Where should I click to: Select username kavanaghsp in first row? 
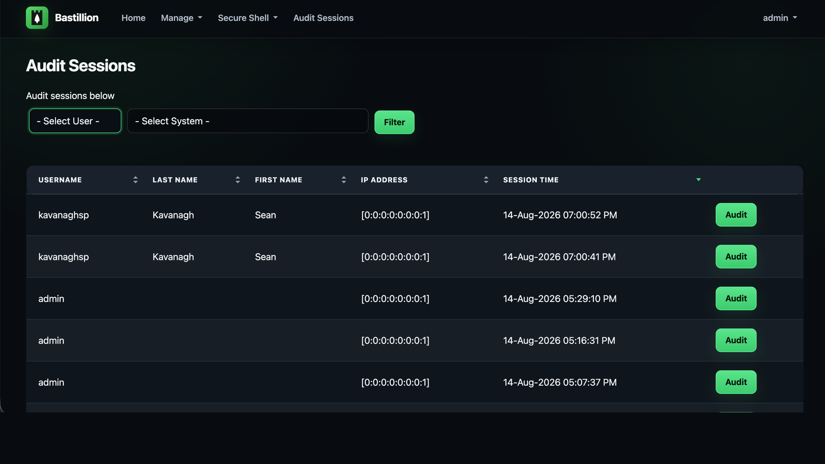click(x=63, y=215)
